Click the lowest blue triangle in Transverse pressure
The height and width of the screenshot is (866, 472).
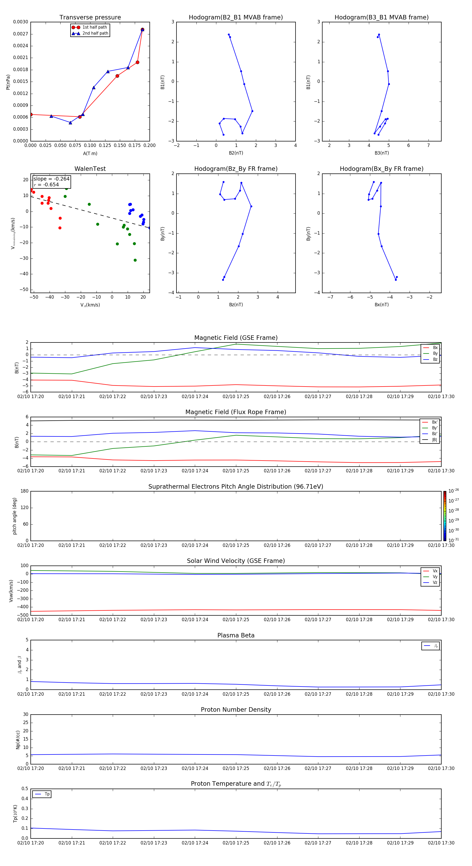70,123
